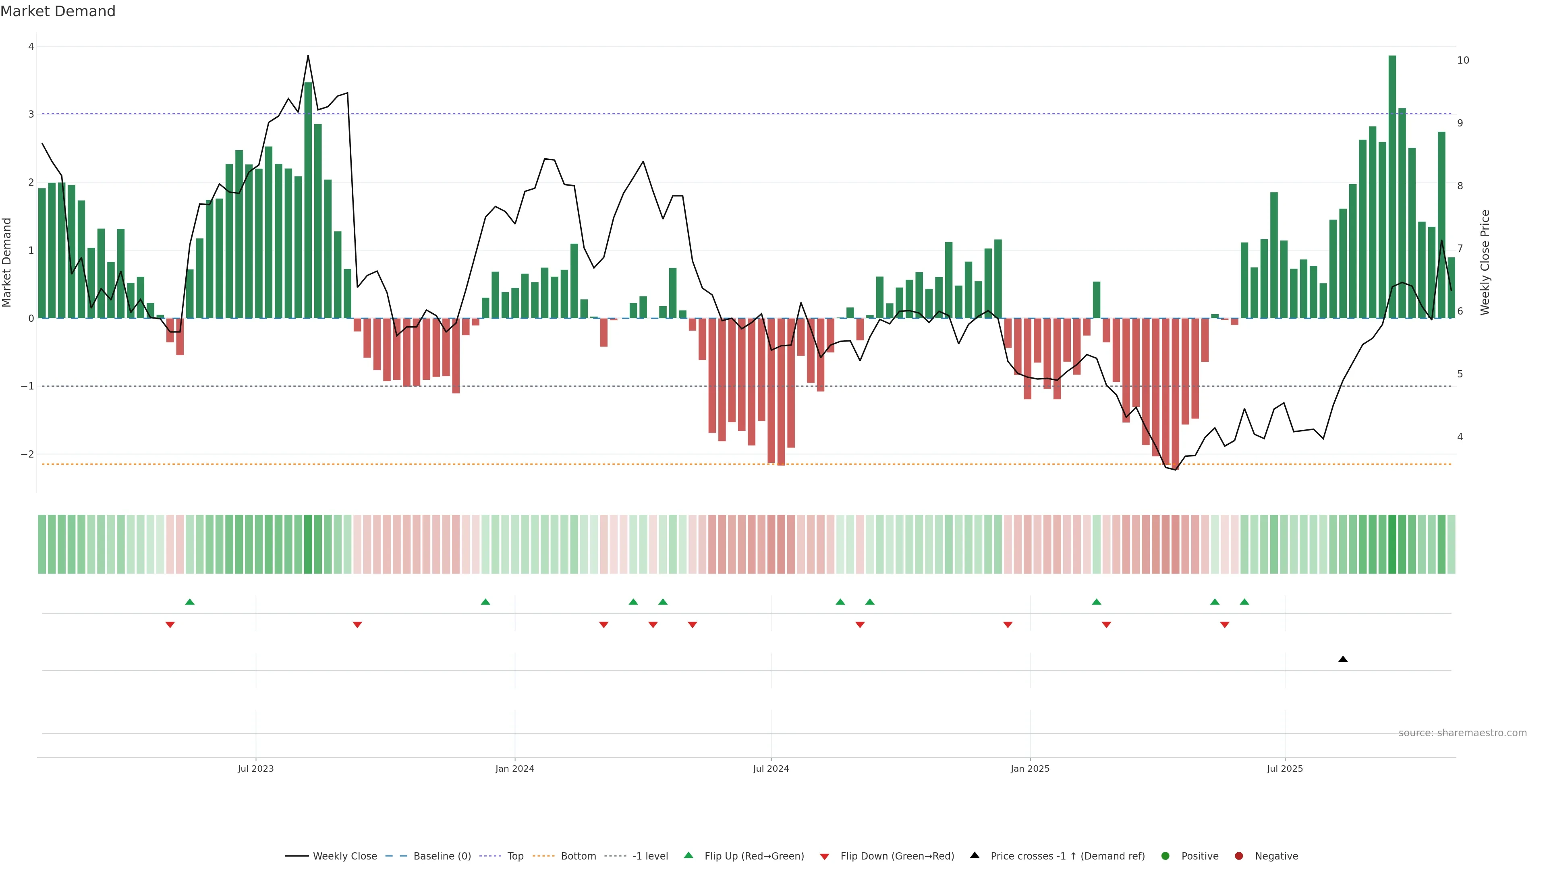This screenshot has height=870, width=1547.
Task: Click the Jan 2024 axis label
Action: click(x=515, y=768)
